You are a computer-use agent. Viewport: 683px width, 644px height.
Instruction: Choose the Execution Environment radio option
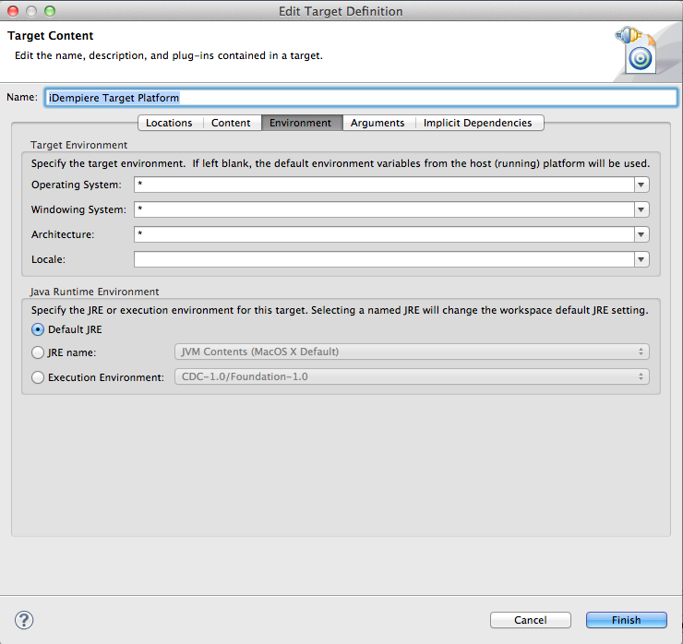pos(38,377)
